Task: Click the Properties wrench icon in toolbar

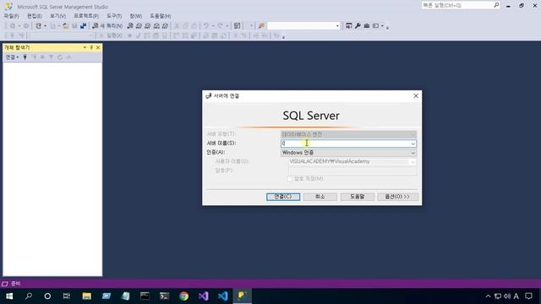Action: point(358,26)
